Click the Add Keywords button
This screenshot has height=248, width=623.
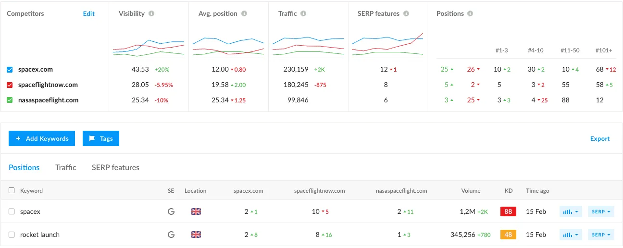click(42, 138)
